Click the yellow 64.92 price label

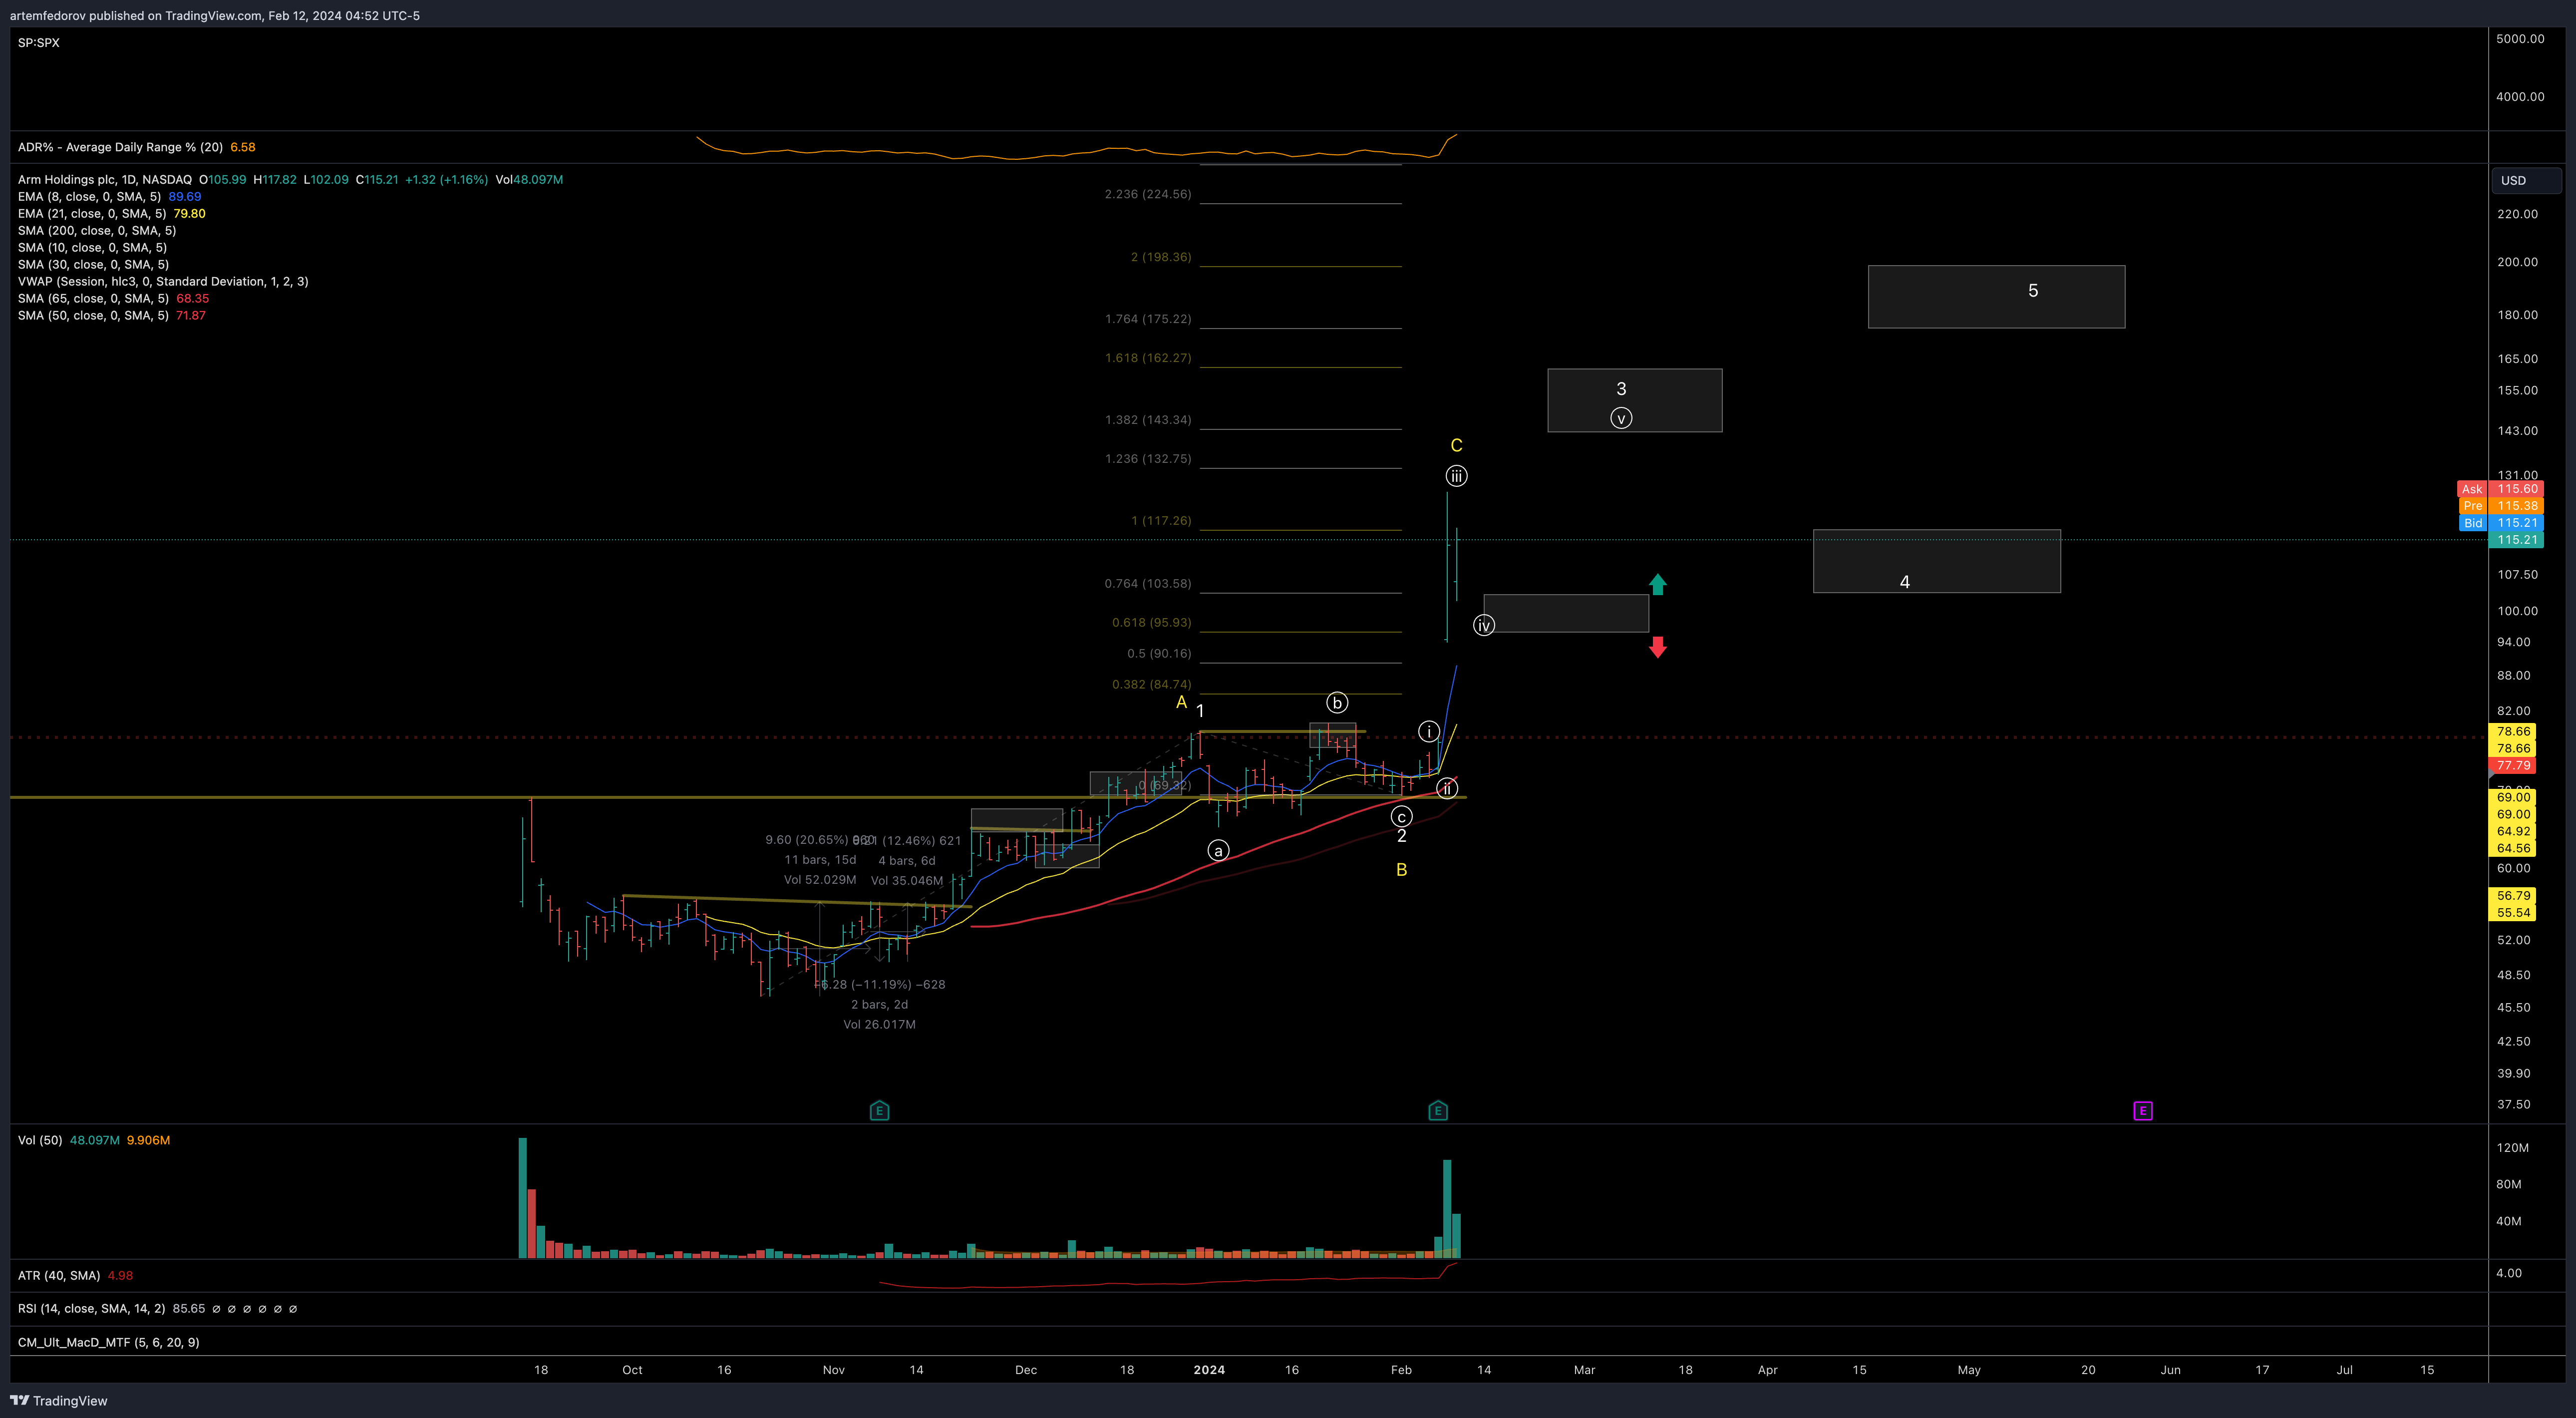tap(2513, 831)
